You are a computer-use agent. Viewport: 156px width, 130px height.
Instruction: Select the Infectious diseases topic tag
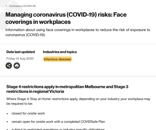[57, 59]
